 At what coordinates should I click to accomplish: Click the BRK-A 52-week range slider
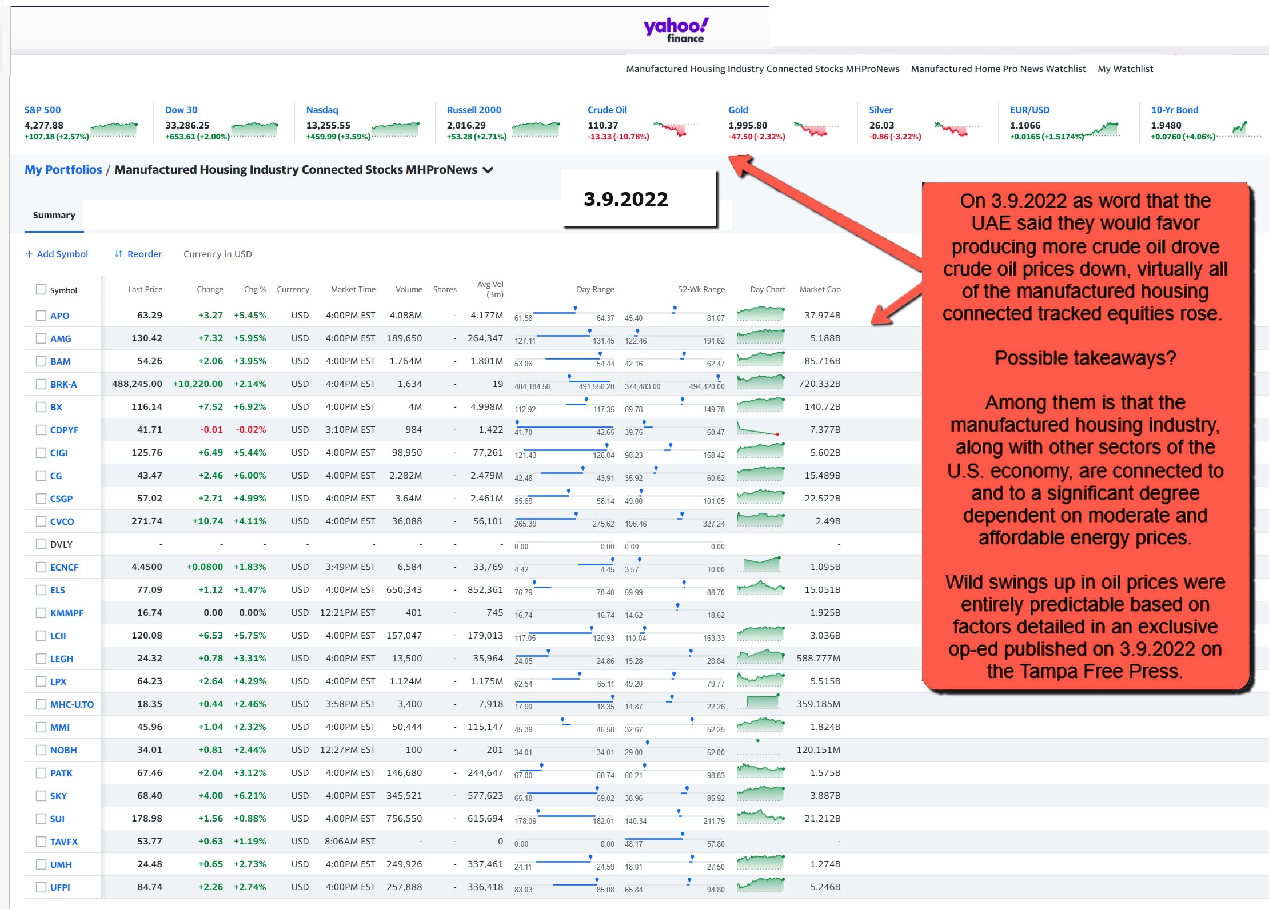675,383
